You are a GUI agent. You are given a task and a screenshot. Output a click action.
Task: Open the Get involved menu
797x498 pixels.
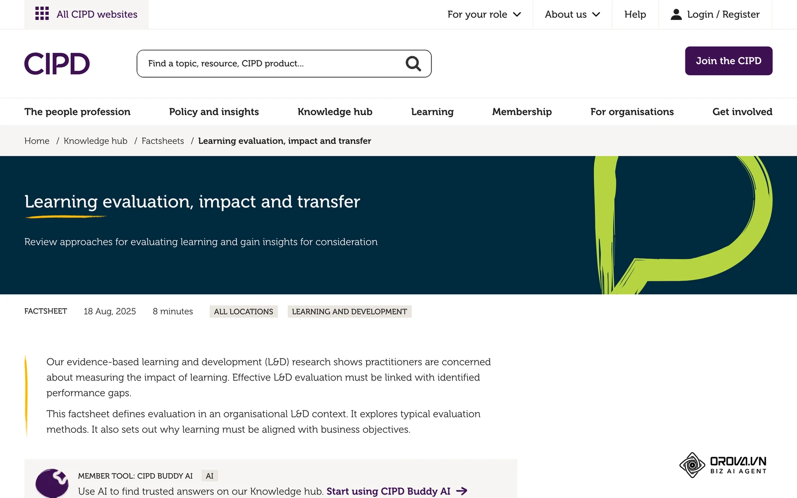742,112
